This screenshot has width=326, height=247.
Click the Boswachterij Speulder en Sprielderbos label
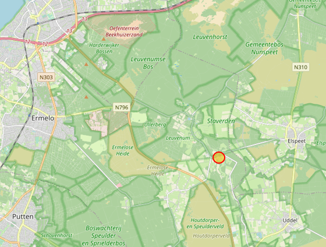104,235
